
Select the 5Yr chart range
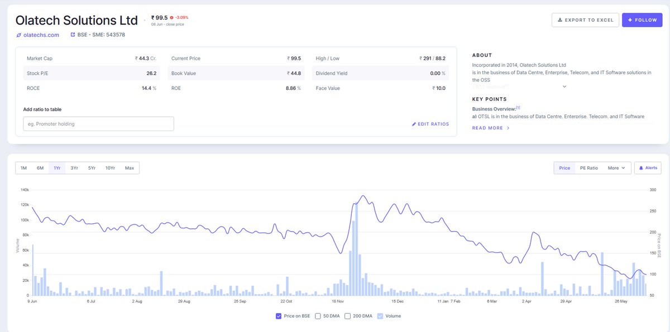pos(92,168)
